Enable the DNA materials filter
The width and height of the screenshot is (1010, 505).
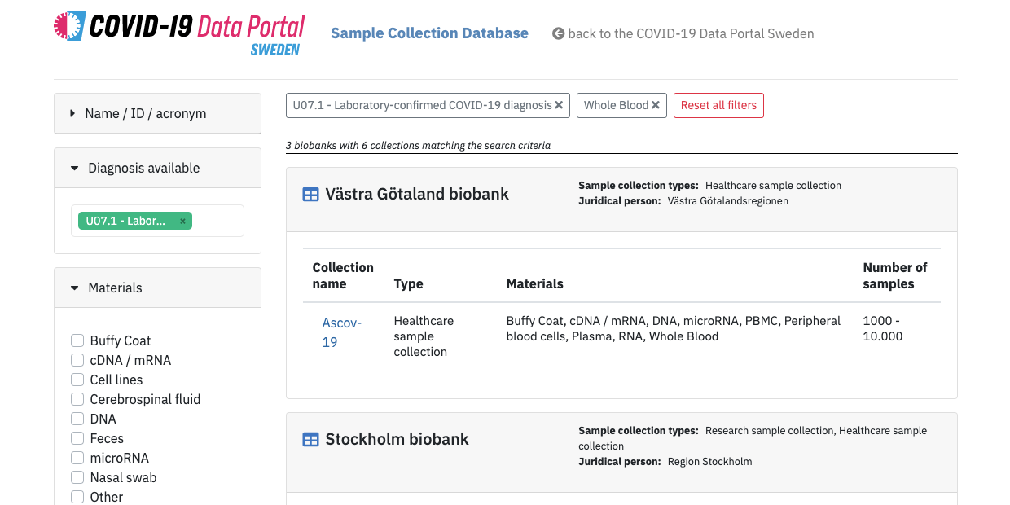(77, 419)
